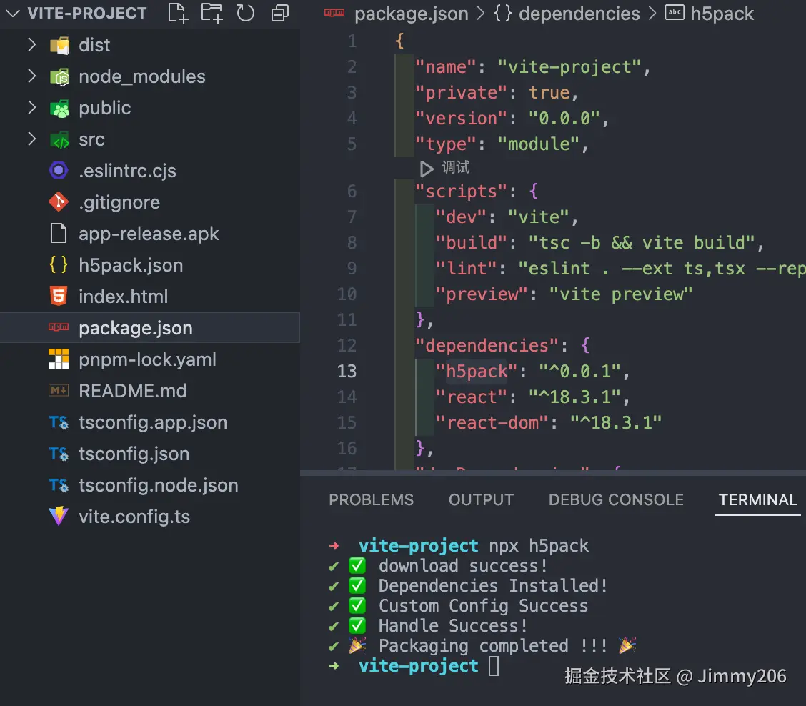Open tsconfig.app.json file
This screenshot has width=806, height=706.
(x=153, y=422)
